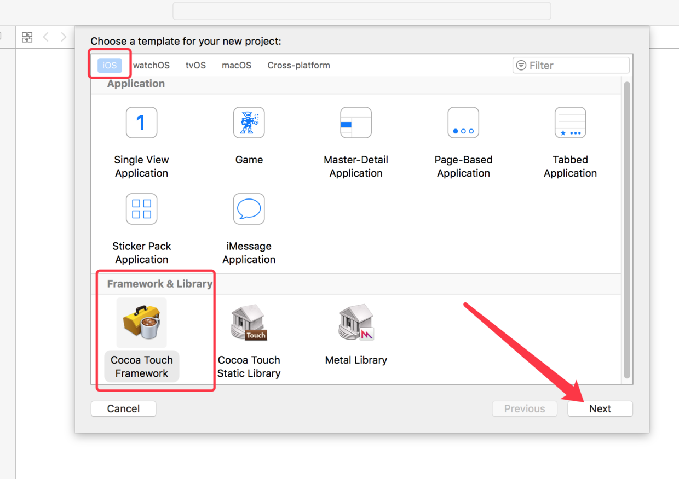Select the Sticker Pack Application icon
Viewport: 679px width, 479px height.
click(141, 209)
